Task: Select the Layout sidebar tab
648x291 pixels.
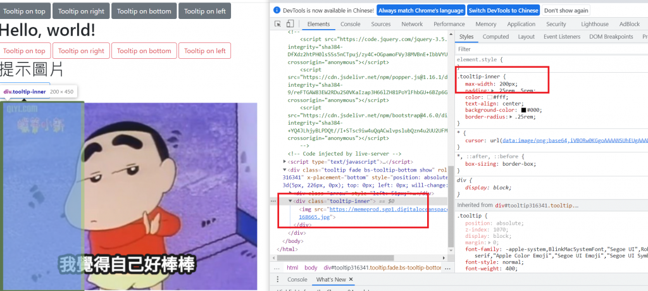Action: coord(526,37)
